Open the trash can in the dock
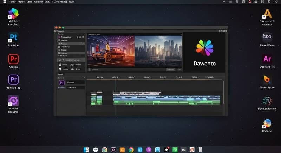This screenshot has height=153, width=281. click(x=200, y=150)
